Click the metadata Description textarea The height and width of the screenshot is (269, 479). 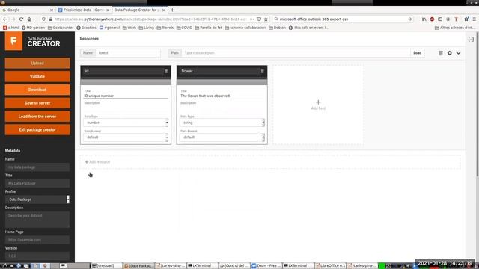tap(37, 220)
